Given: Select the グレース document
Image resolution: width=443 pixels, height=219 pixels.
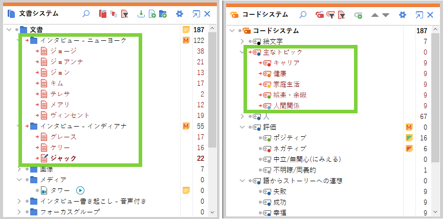Looking at the screenshot, I should [63, 137].
